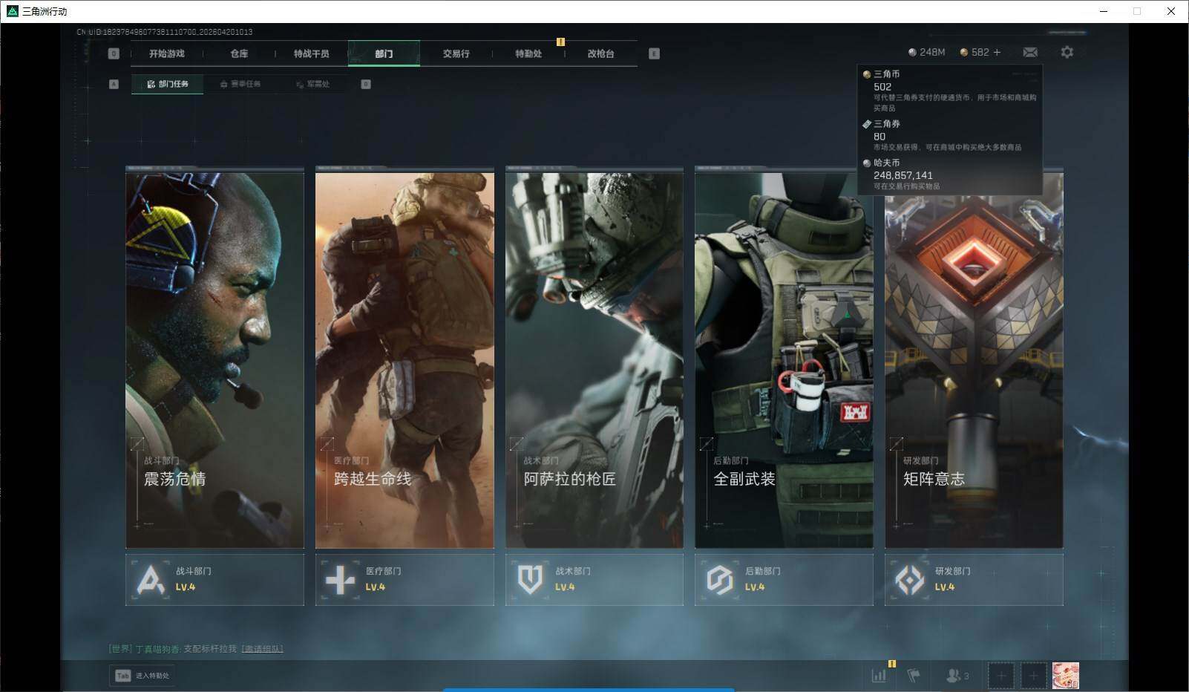
Task: Click the second empty squad slot plus
Action: (x=1033, y=676)
